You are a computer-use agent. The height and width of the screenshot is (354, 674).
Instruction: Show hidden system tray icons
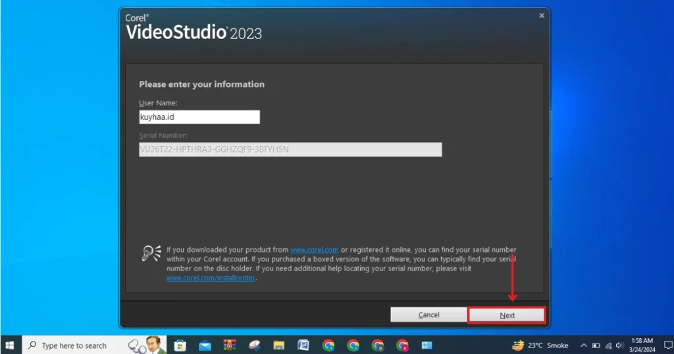[584, 345]
